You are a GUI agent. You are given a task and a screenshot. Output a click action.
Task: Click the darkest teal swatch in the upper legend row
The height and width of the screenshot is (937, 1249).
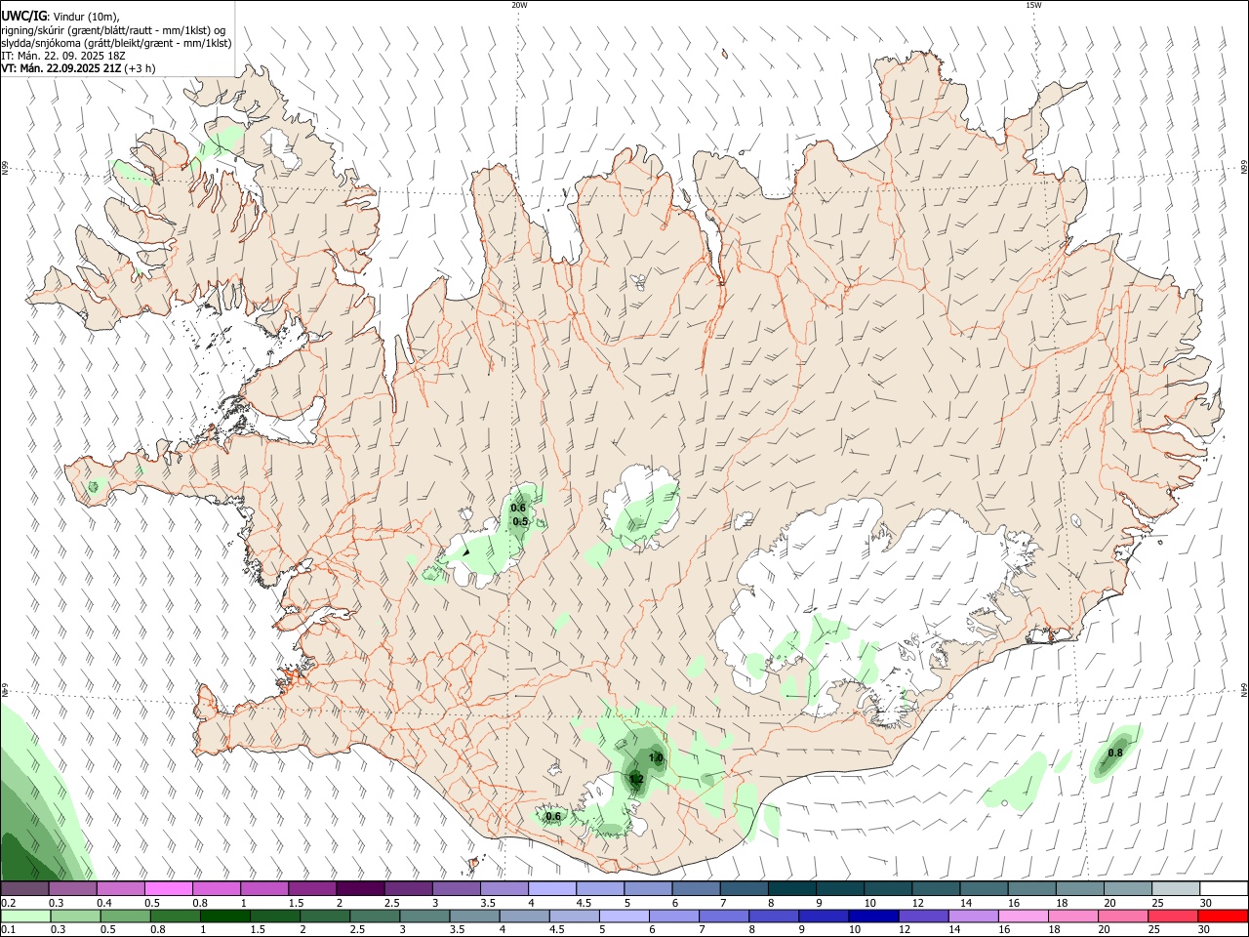click(x=792, y=889)
